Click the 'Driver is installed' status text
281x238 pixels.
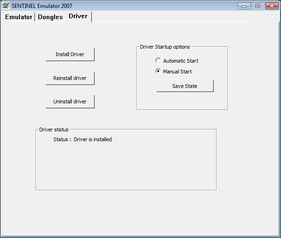92,139
